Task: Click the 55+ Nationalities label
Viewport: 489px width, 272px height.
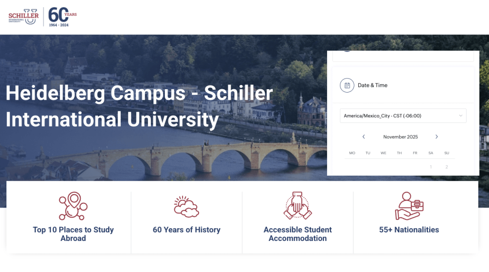Action: 409,230
